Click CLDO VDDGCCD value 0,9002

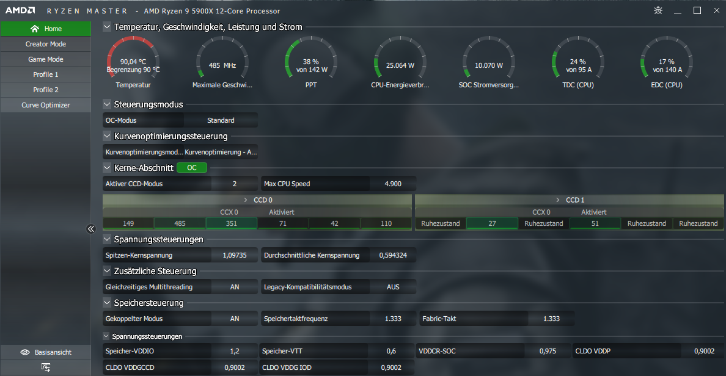coord(235,367)
